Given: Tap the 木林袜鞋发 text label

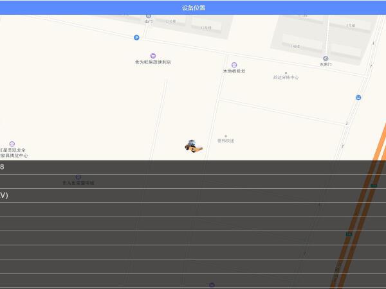Looking at the screenshot, I should (x=234, y=71).
